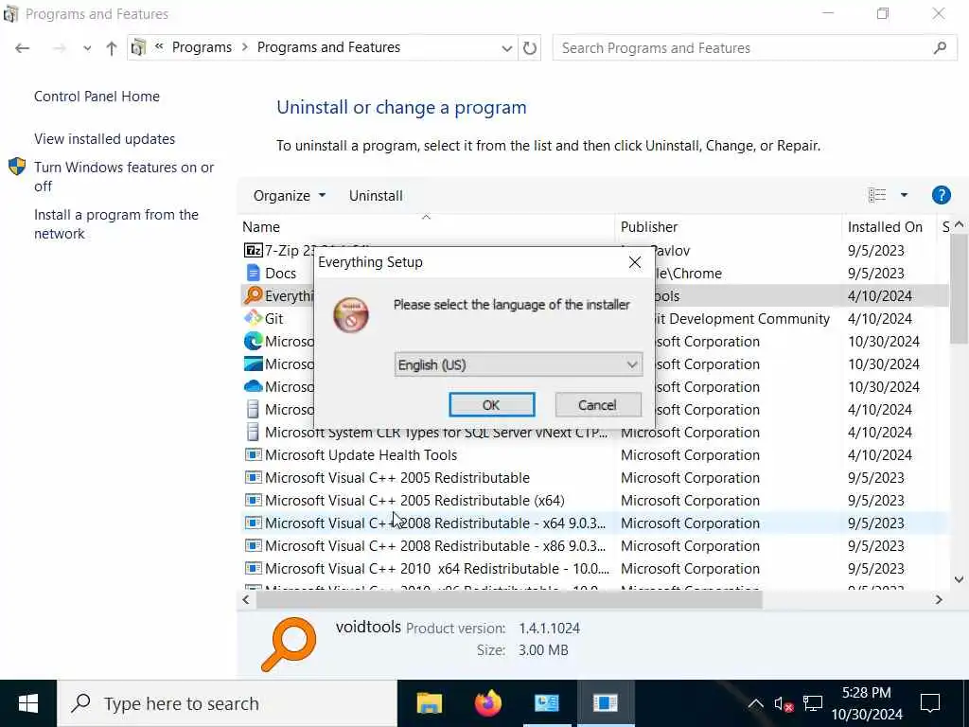Click the Control Panel taskbar icon
969x727 pixels.
(x=546, y=703)
